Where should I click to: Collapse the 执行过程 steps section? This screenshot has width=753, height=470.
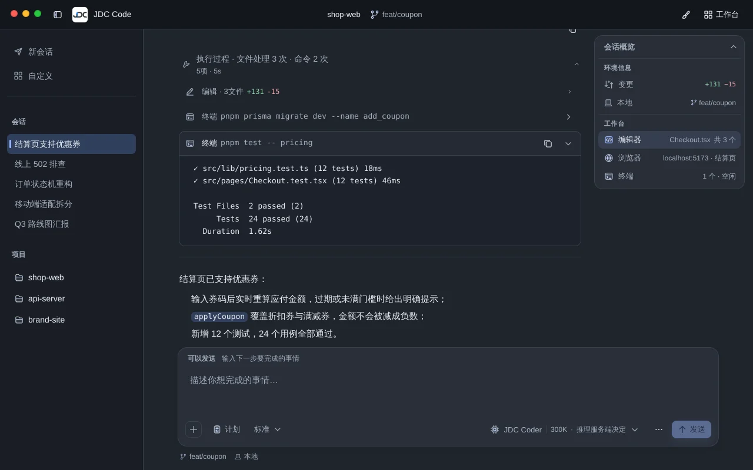(x=577, y=64)
